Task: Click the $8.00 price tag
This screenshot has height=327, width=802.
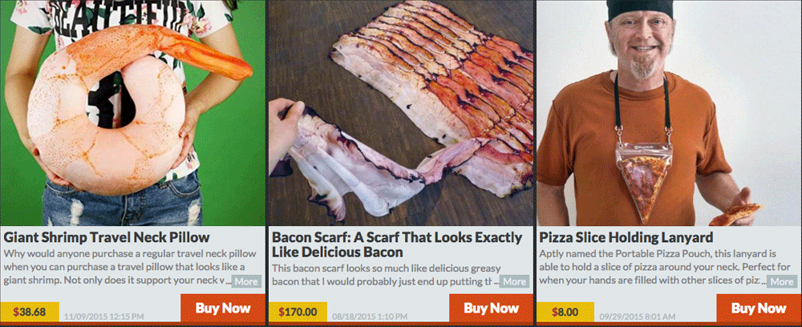Action: pos(565,312)
